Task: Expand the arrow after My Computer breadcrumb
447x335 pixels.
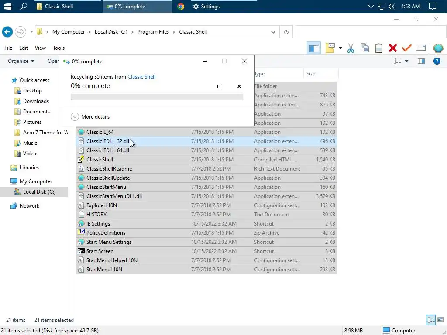Action: coord(90,32)
